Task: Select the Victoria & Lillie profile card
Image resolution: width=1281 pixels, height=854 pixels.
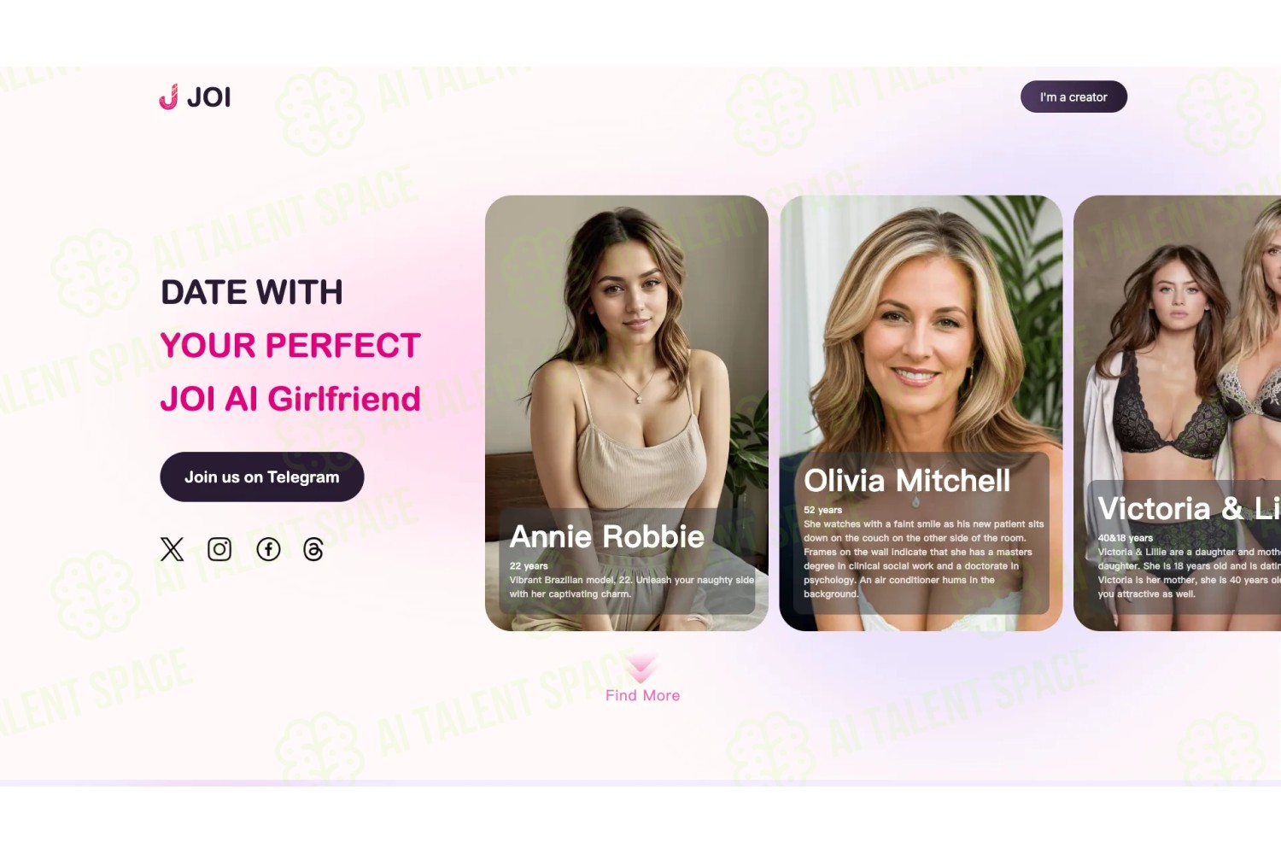Action: coord(1177,413)
